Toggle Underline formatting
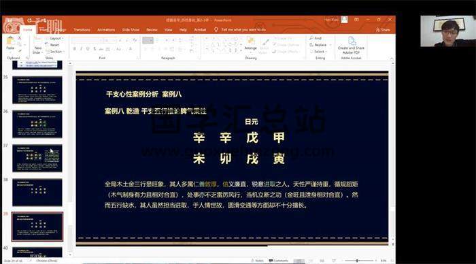Image resolution: width=476 pixels, height=264 pixels. pos(88,49)
